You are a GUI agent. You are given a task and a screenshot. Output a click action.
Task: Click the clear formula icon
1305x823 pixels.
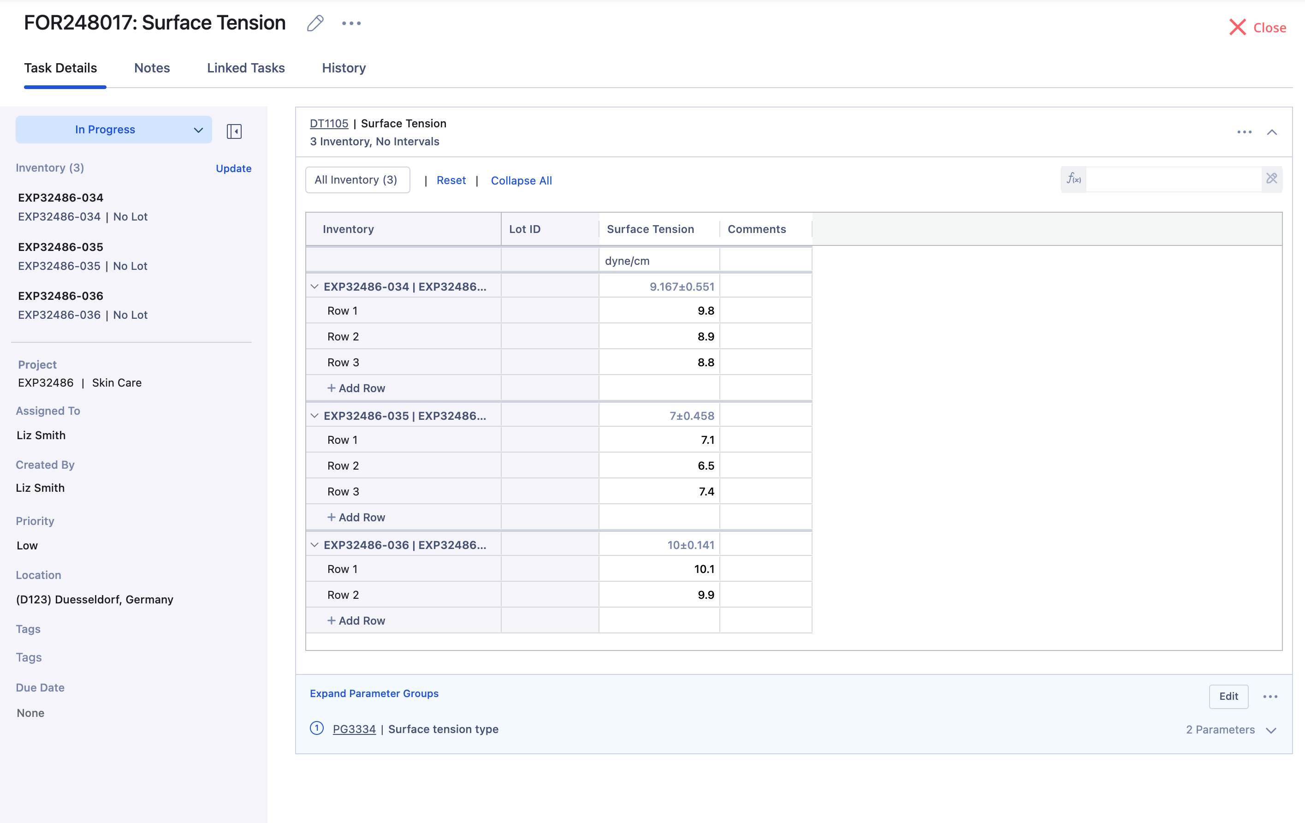tap(1271, 179)
